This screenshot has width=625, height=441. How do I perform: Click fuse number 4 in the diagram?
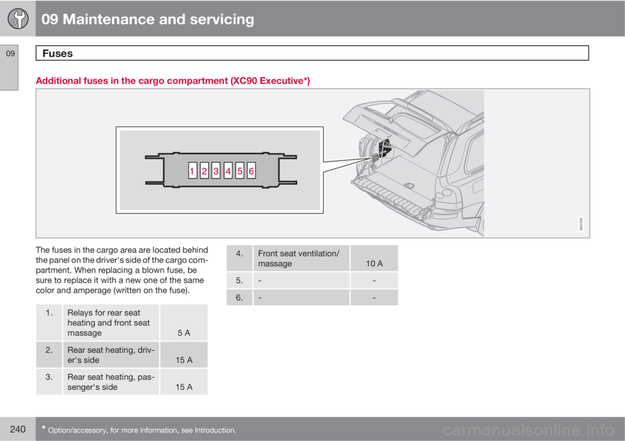pos(228,170)
